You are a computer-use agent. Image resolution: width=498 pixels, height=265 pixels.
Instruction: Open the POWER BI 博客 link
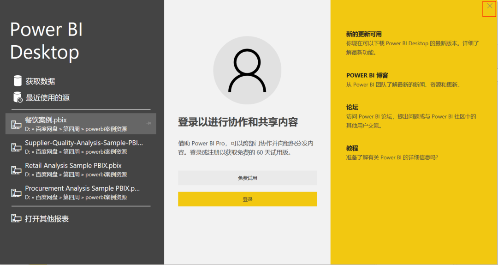click(367, 75)
